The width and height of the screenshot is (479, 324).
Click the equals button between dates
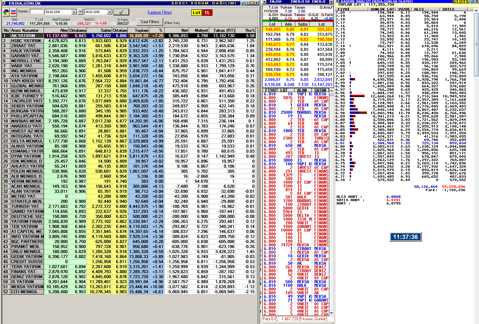point(80,12)
